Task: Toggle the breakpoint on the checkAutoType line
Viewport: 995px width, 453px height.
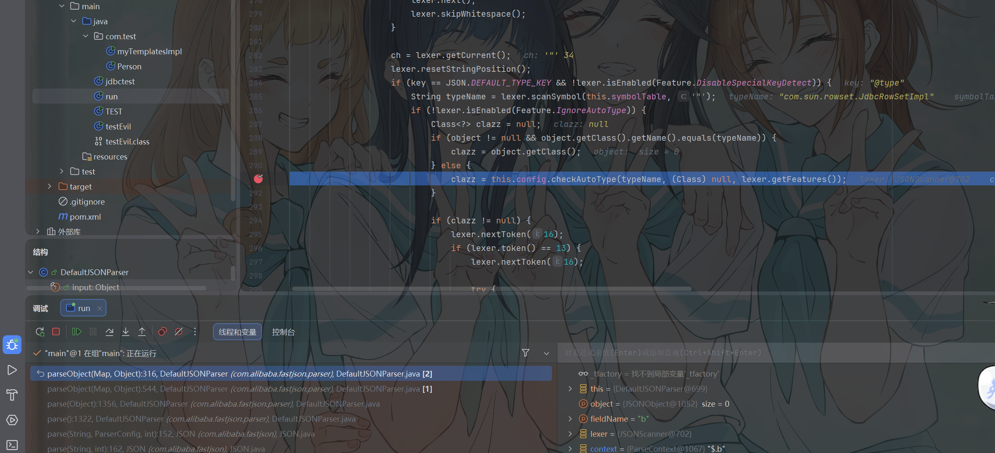Action: 258,179
